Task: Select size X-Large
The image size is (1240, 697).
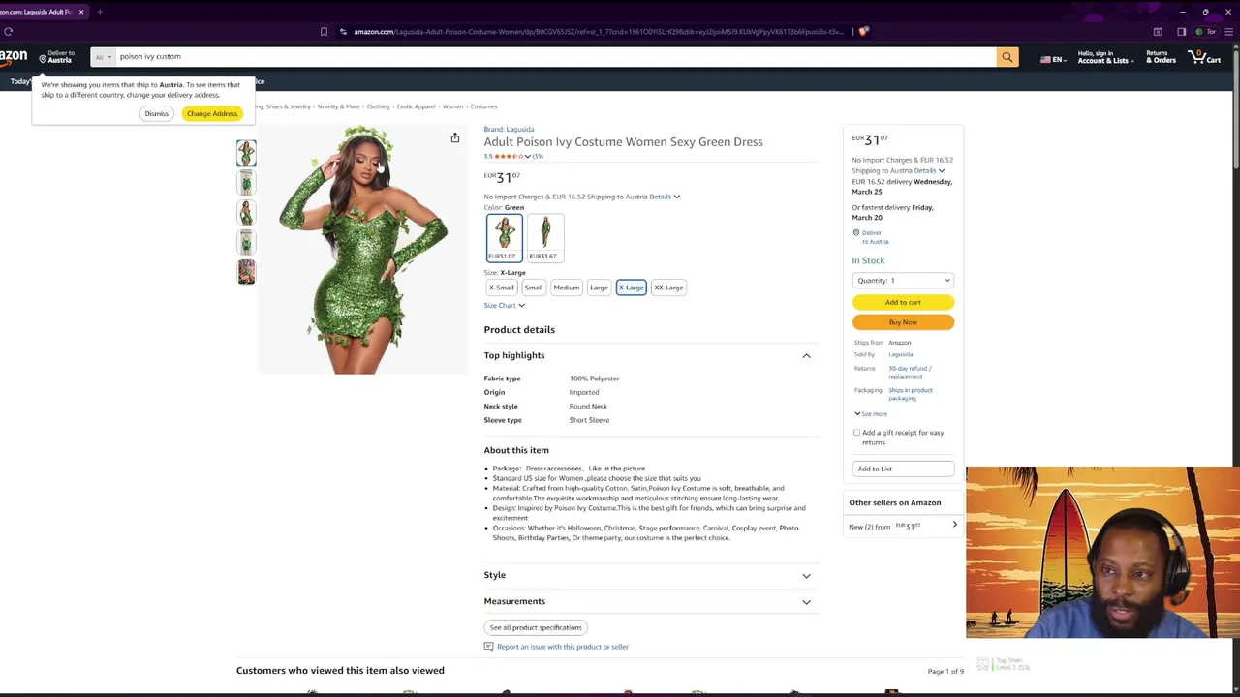Action: pos(631,288)
